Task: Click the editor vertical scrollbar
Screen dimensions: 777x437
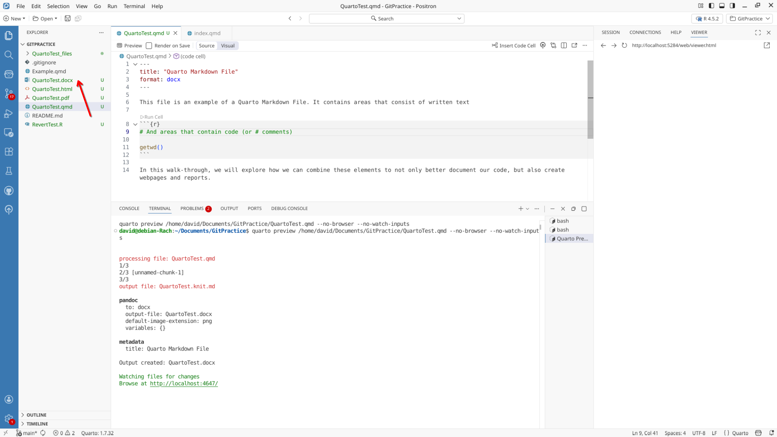Action: 590,99
